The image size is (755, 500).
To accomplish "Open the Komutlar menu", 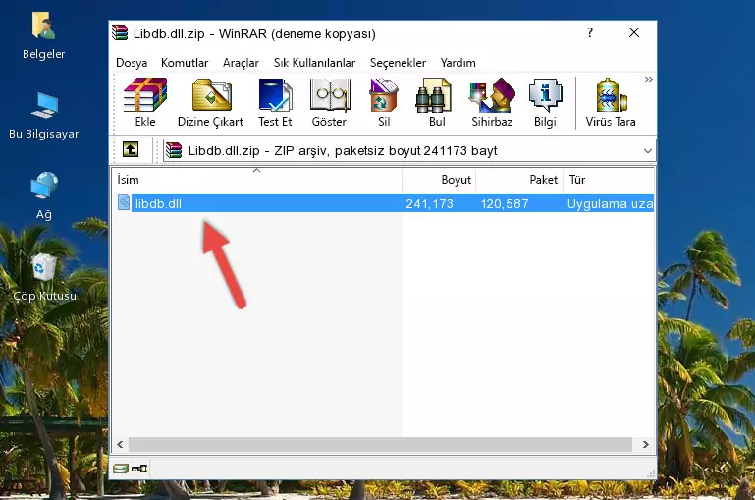I will [185, 63].
